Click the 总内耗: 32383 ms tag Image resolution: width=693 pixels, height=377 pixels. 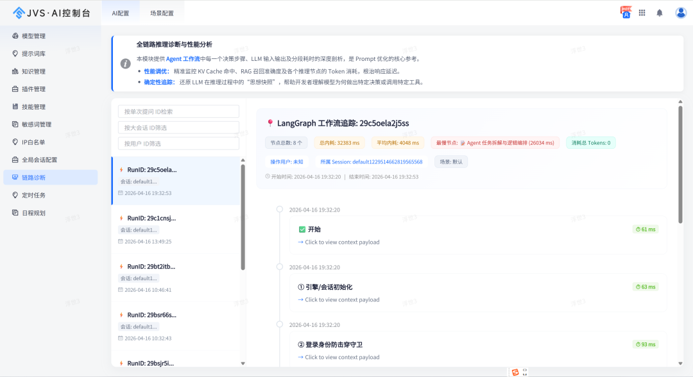339,142
